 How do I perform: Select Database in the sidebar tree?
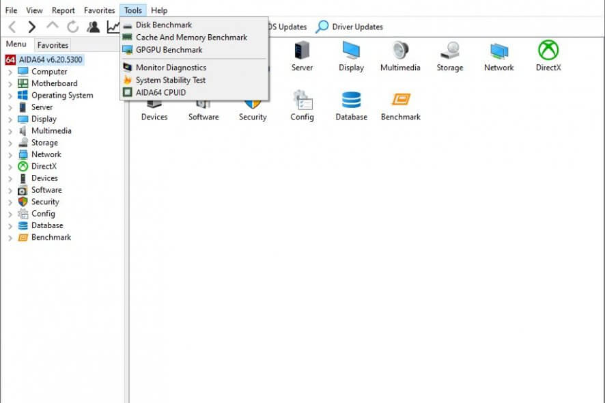point(47,225)
